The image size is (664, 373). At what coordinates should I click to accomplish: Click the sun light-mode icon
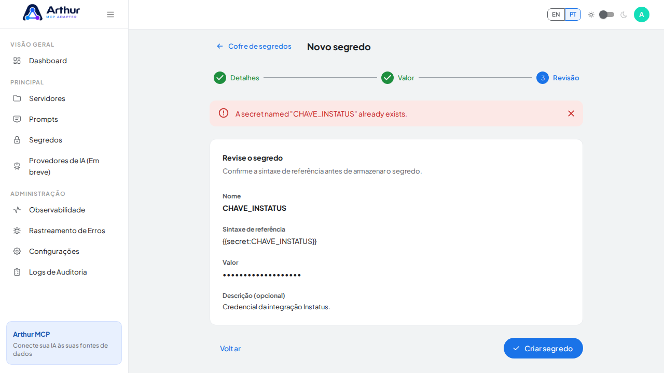591,15
